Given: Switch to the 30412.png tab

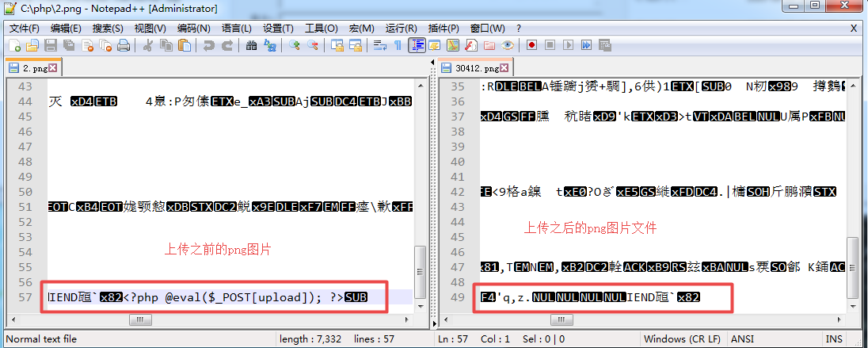Looking at the screenshot, I should [x=475, y=68].
